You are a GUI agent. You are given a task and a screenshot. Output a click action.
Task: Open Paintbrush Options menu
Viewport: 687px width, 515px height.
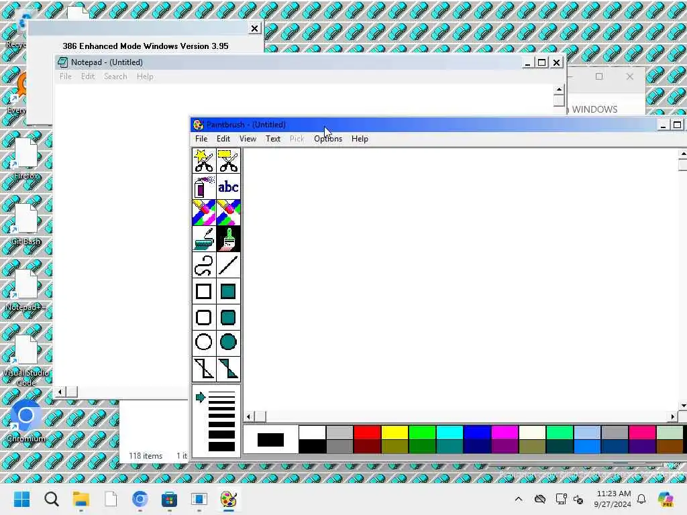[x=327, y=139]
